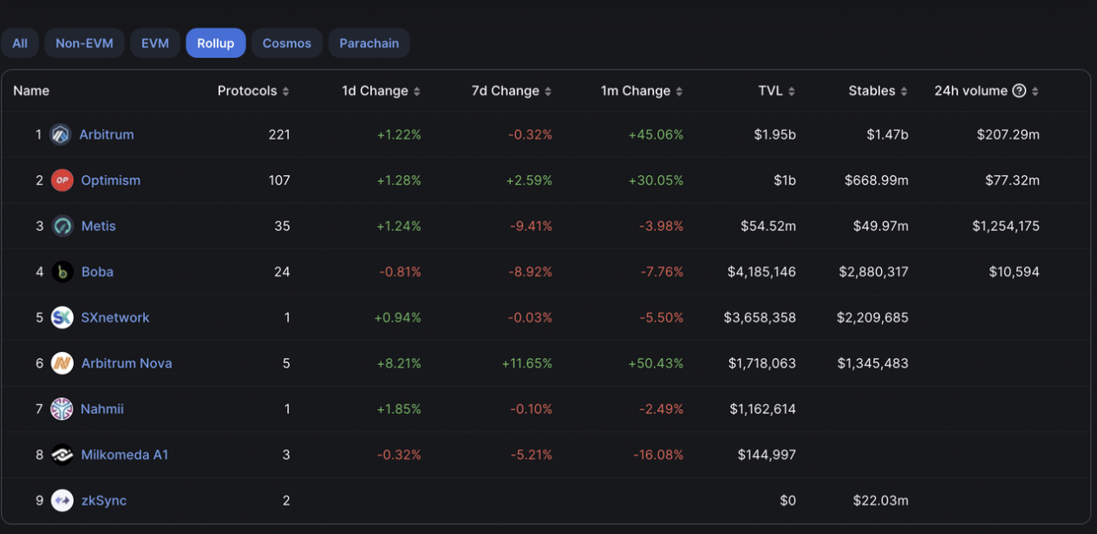
Task: Click the Name column header
Action: click(x=31, y=91)
